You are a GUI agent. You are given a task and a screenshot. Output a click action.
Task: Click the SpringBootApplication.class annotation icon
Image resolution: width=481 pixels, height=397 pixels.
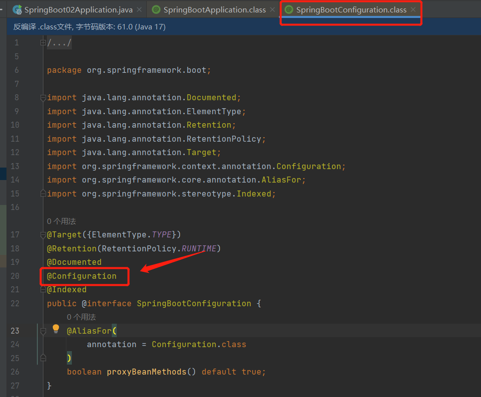click(x=156, y=10)
